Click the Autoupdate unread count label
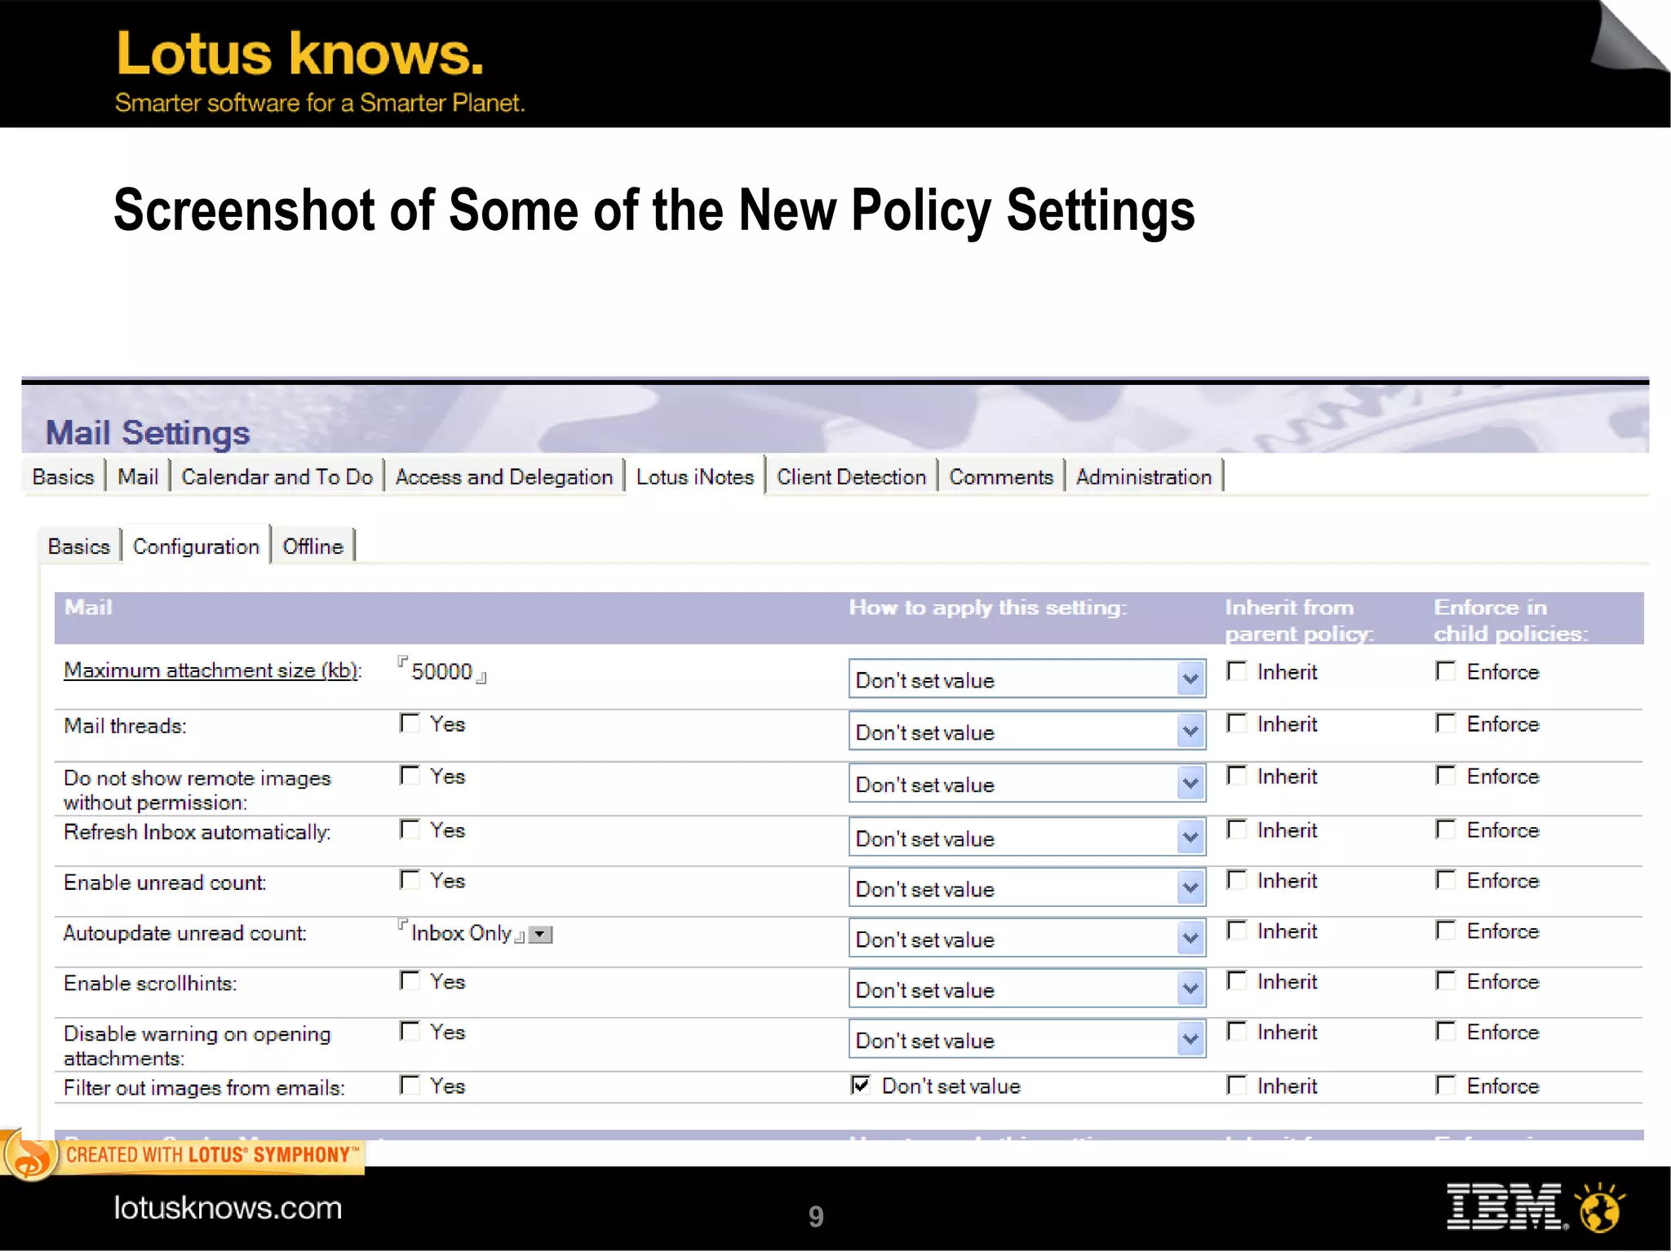Viewport: 1671px width, 1252px height. [x=185, y=933]
